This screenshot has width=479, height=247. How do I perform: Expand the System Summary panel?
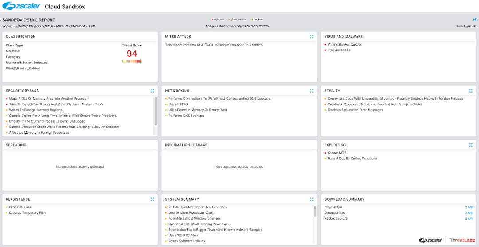coord(311,199)
